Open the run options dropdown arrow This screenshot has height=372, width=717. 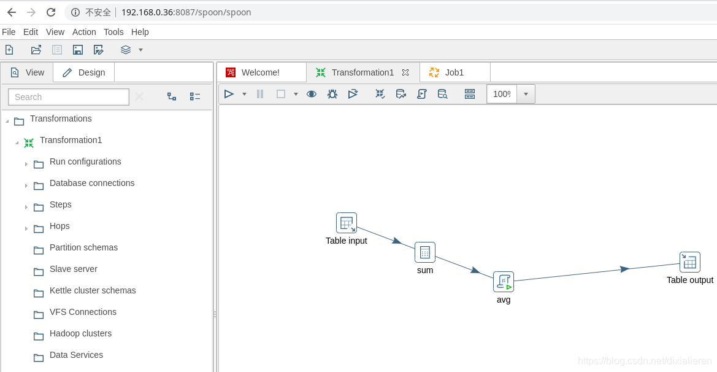coord(244,95)
